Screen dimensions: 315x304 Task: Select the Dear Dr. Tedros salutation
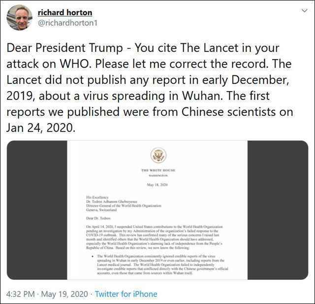98,218
